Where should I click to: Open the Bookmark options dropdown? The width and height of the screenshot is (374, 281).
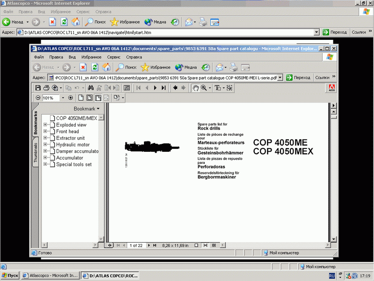(x=86, y=109)
